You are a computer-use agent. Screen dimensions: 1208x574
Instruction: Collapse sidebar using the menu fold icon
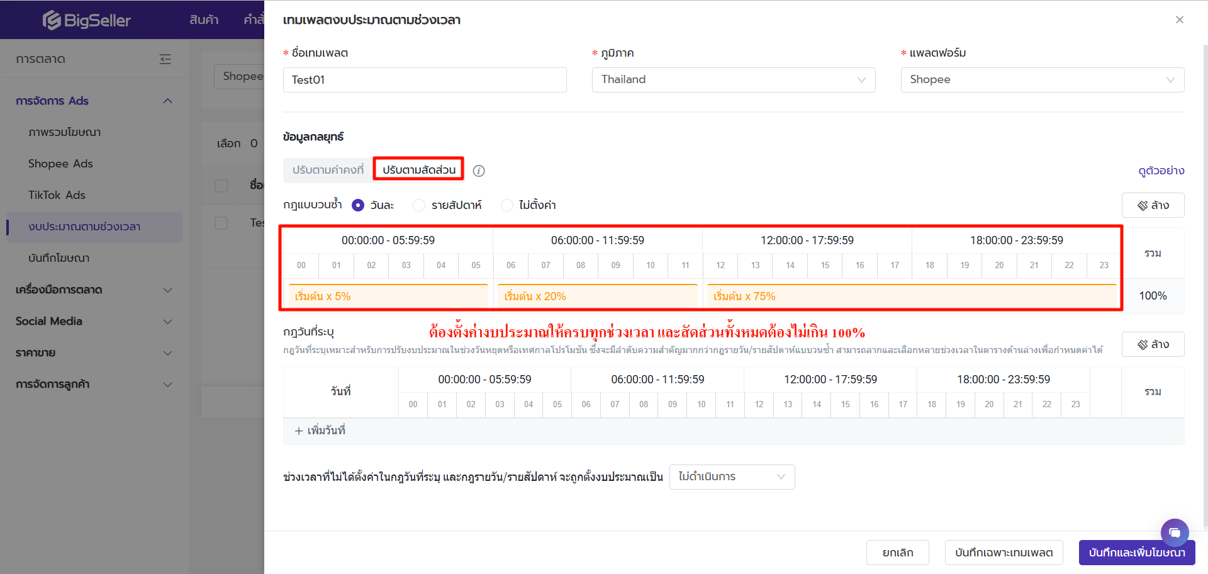point(165,59)
